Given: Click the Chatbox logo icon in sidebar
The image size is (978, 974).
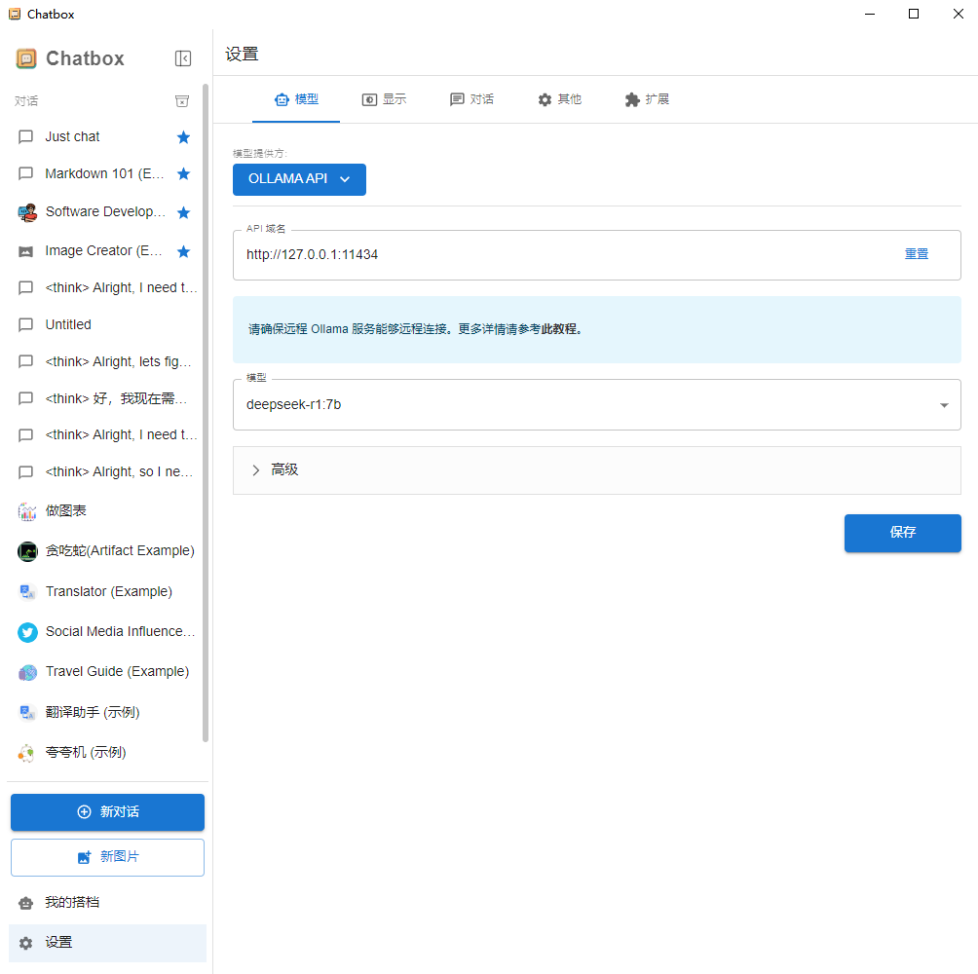Looking at the screenshot, I should pos(26,58).
